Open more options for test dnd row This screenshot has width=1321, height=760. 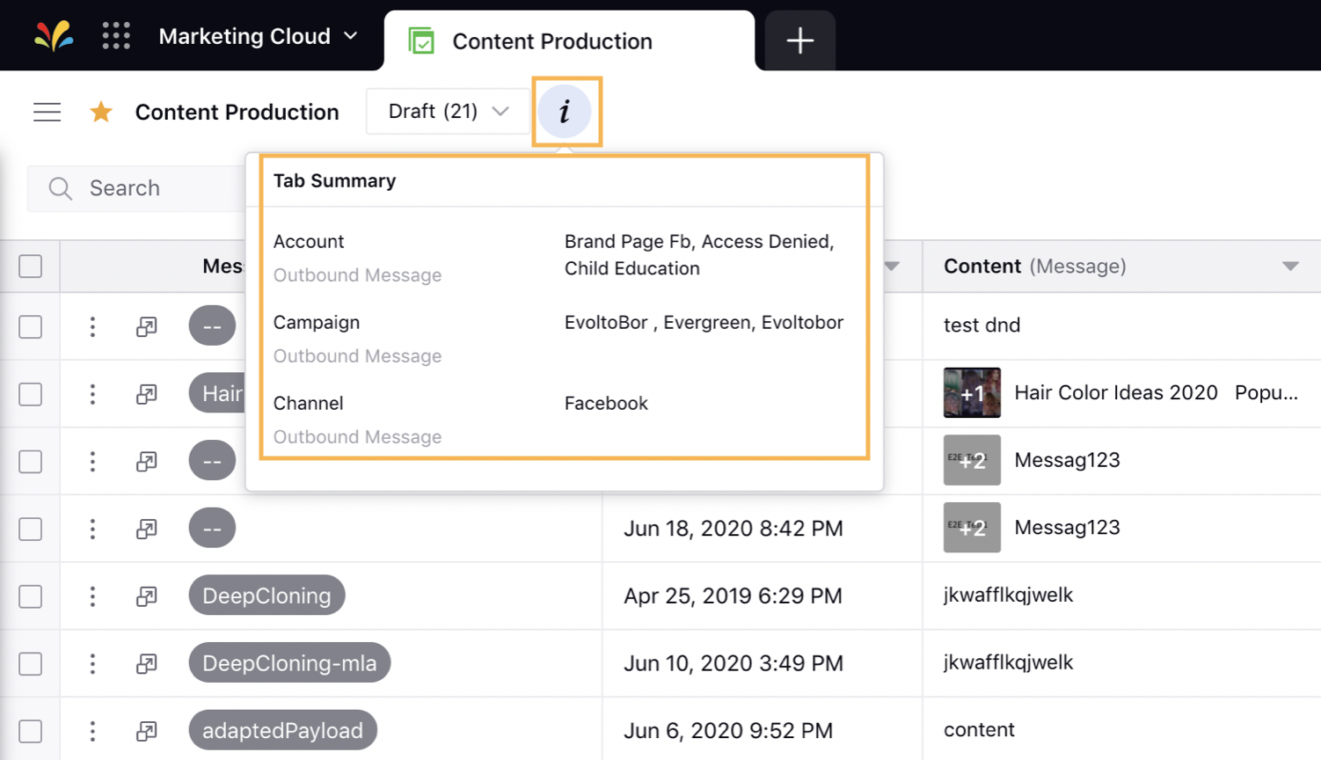point(92,326)
